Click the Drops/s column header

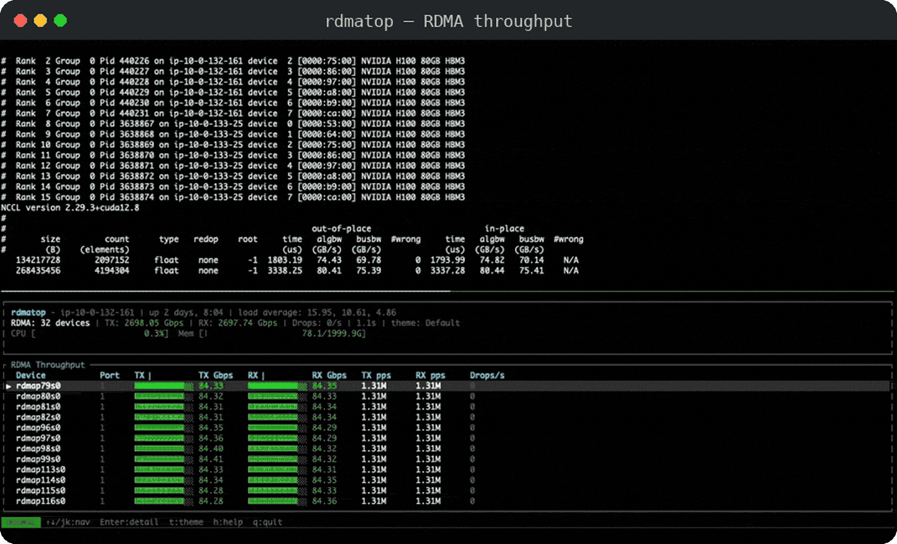[487, 375]
